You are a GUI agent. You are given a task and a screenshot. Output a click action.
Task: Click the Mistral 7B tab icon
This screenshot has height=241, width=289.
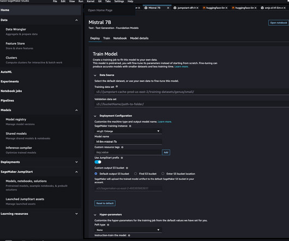pos(146,8)
